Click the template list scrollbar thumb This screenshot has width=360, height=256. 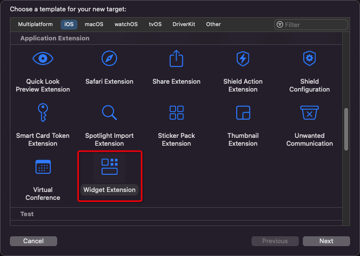[x=346, y=129]
